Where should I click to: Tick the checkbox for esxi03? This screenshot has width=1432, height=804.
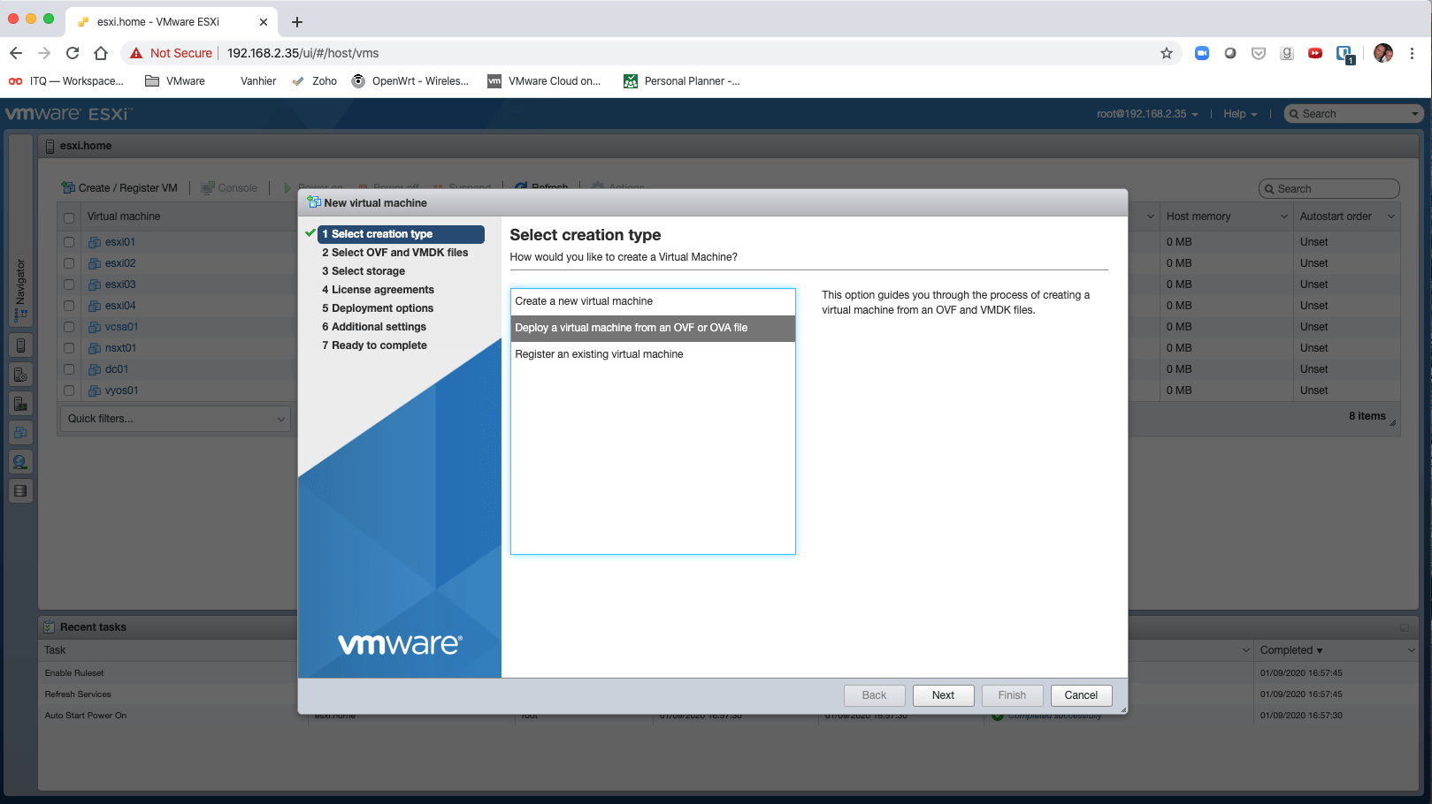click(x=69, y=284)
